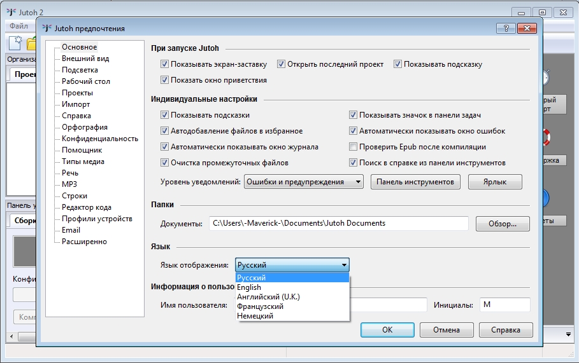Click the new project icon in Jutoh toolbar
This screenshot has height=363, width=579.
click(15, 43)
